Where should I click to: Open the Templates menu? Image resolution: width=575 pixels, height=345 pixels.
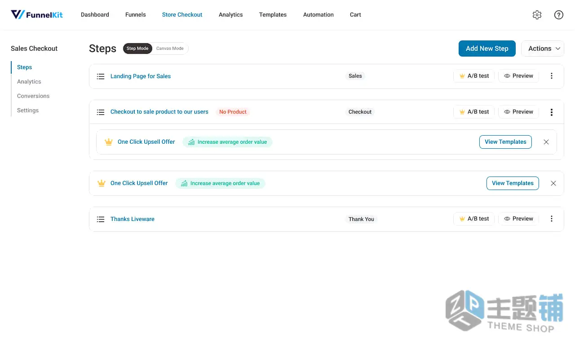click(x=273, y=15)
